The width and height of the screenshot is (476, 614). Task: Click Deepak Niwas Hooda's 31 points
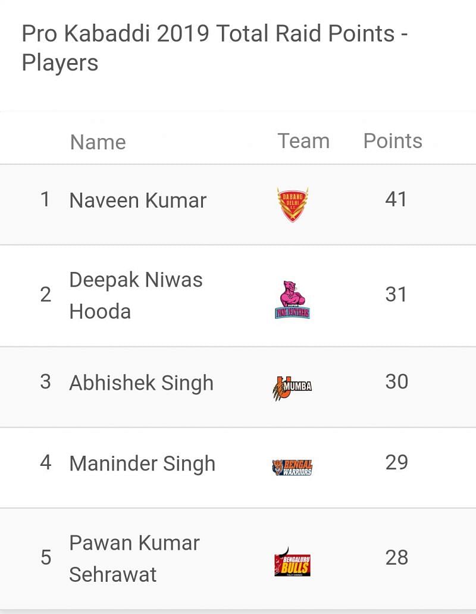(396, 295)
